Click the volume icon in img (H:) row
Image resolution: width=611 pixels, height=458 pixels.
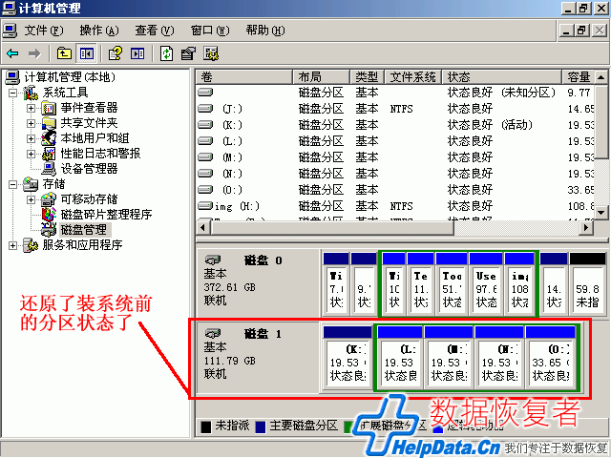point(205,206)
